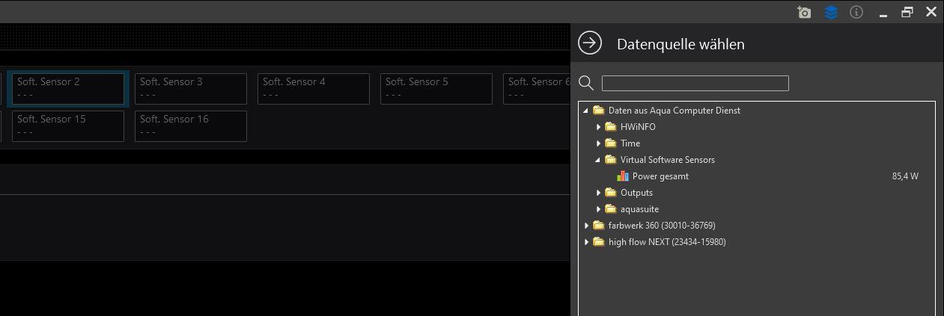This screenshot has height=316, width=944.
Task: Select Time tree label
Action: pyautogui.click(x=630, y=143)
